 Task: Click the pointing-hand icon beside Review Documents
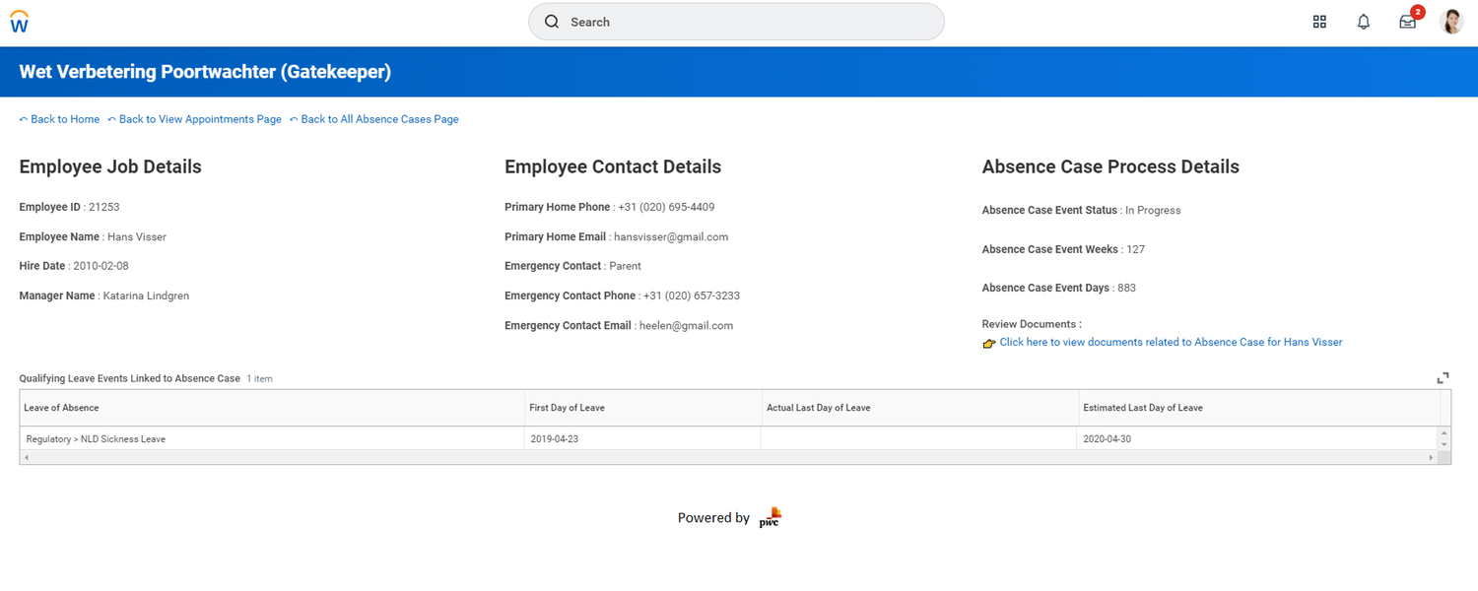[988, 343]
